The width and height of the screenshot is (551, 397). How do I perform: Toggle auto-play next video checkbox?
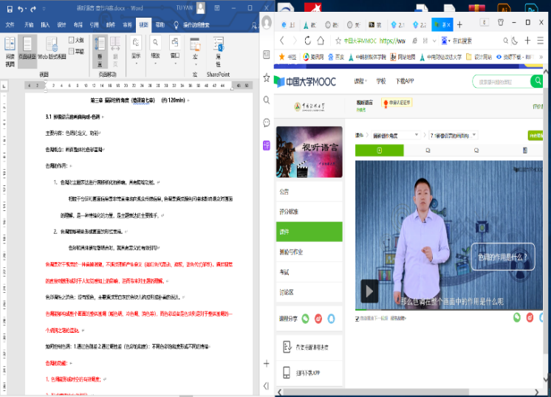358,319
